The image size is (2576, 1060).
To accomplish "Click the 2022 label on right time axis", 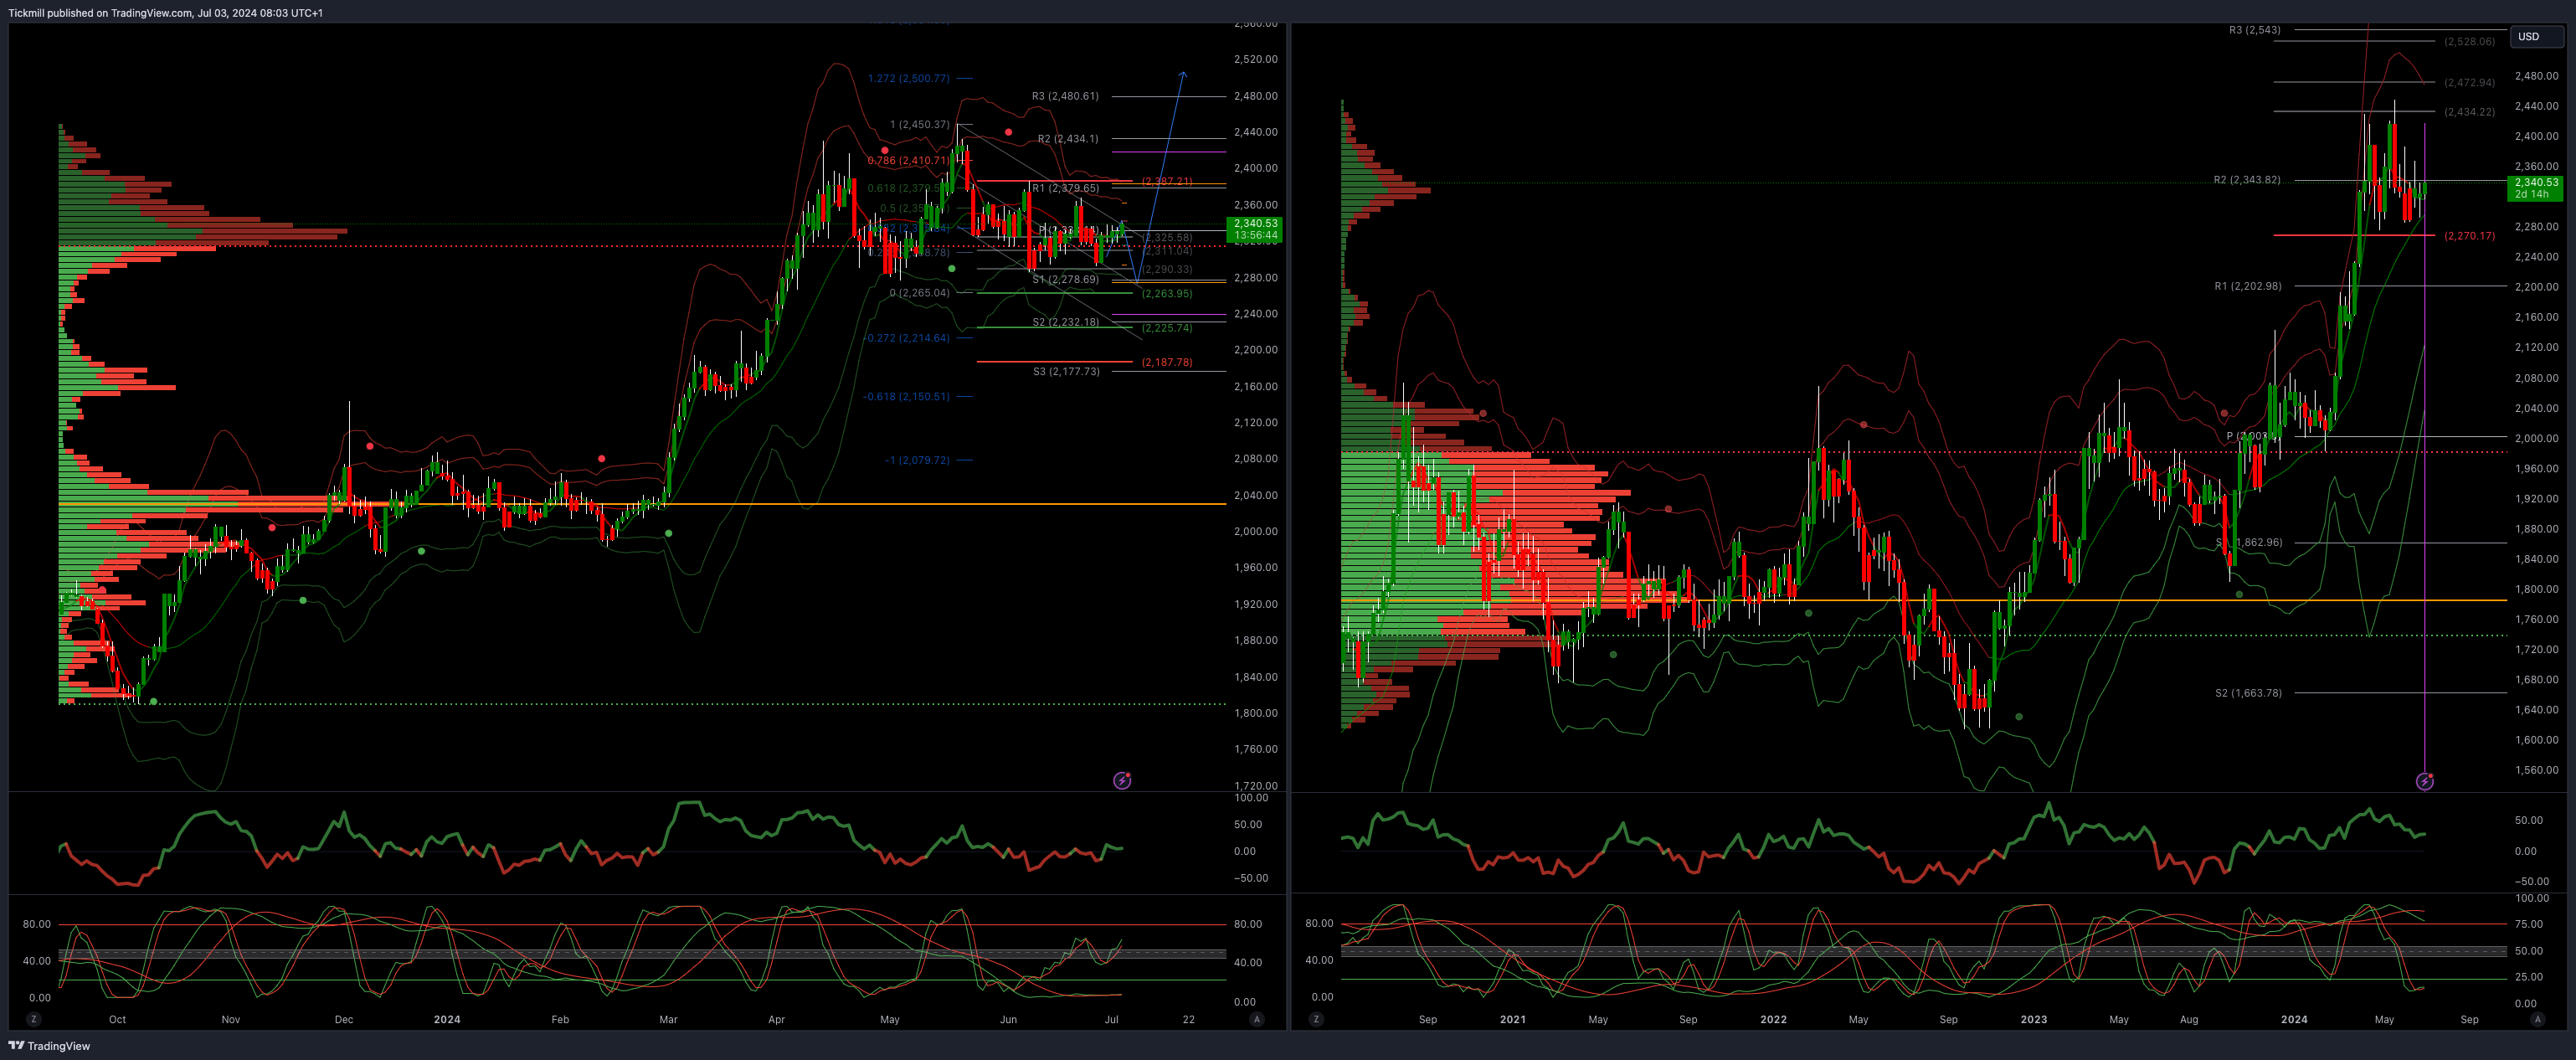I will point(1773,1019).
